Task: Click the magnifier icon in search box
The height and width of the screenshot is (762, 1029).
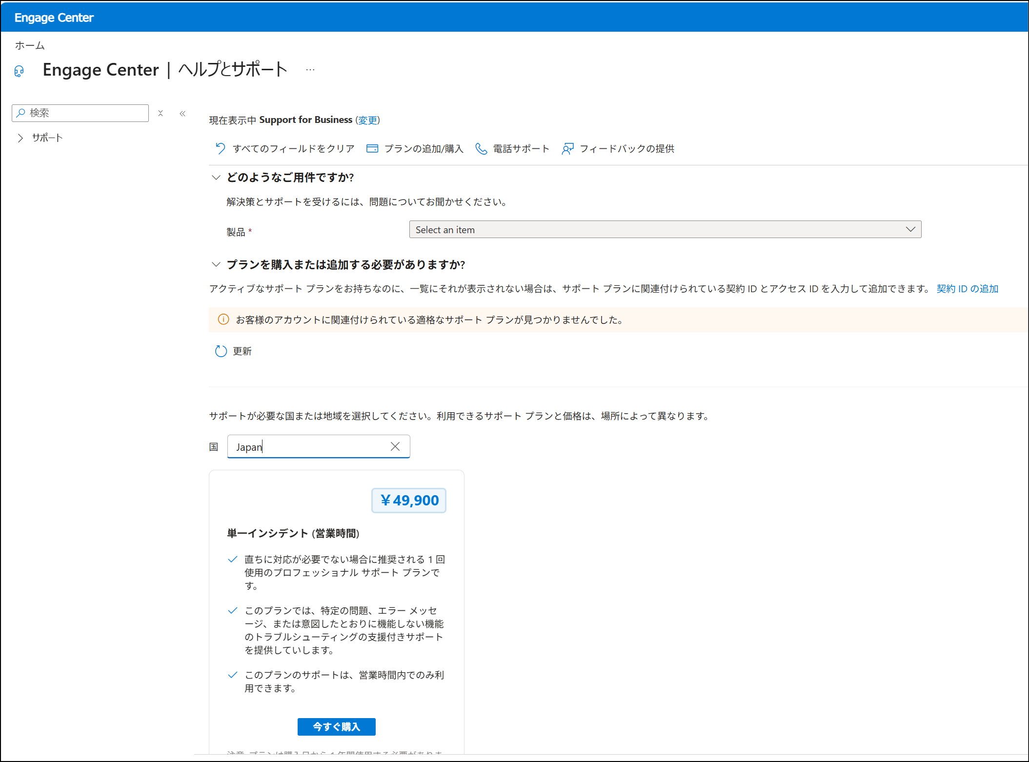Action: point(20,113)
